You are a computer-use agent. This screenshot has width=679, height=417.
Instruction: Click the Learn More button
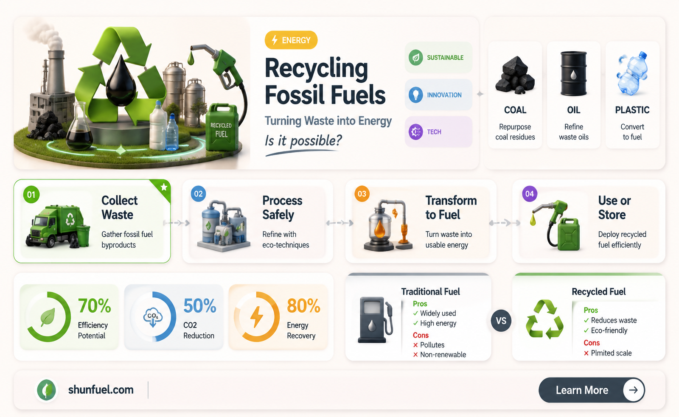pyautogui.click(x=592, y=390)
